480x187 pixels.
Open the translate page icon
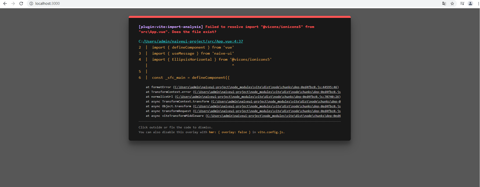444,4
